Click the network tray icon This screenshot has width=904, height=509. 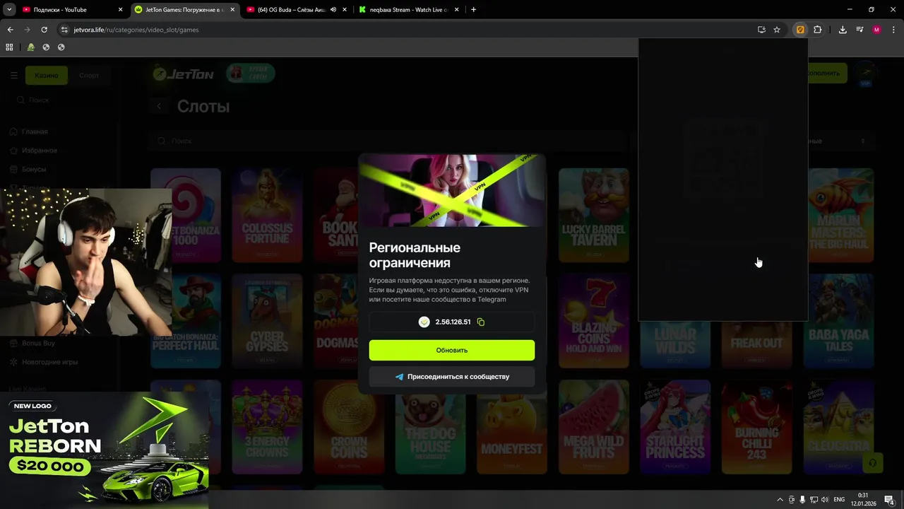814,500
